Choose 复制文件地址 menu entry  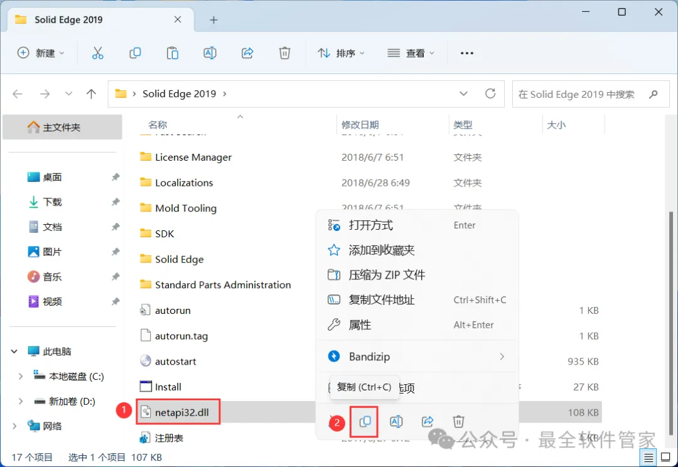point(417,299)
